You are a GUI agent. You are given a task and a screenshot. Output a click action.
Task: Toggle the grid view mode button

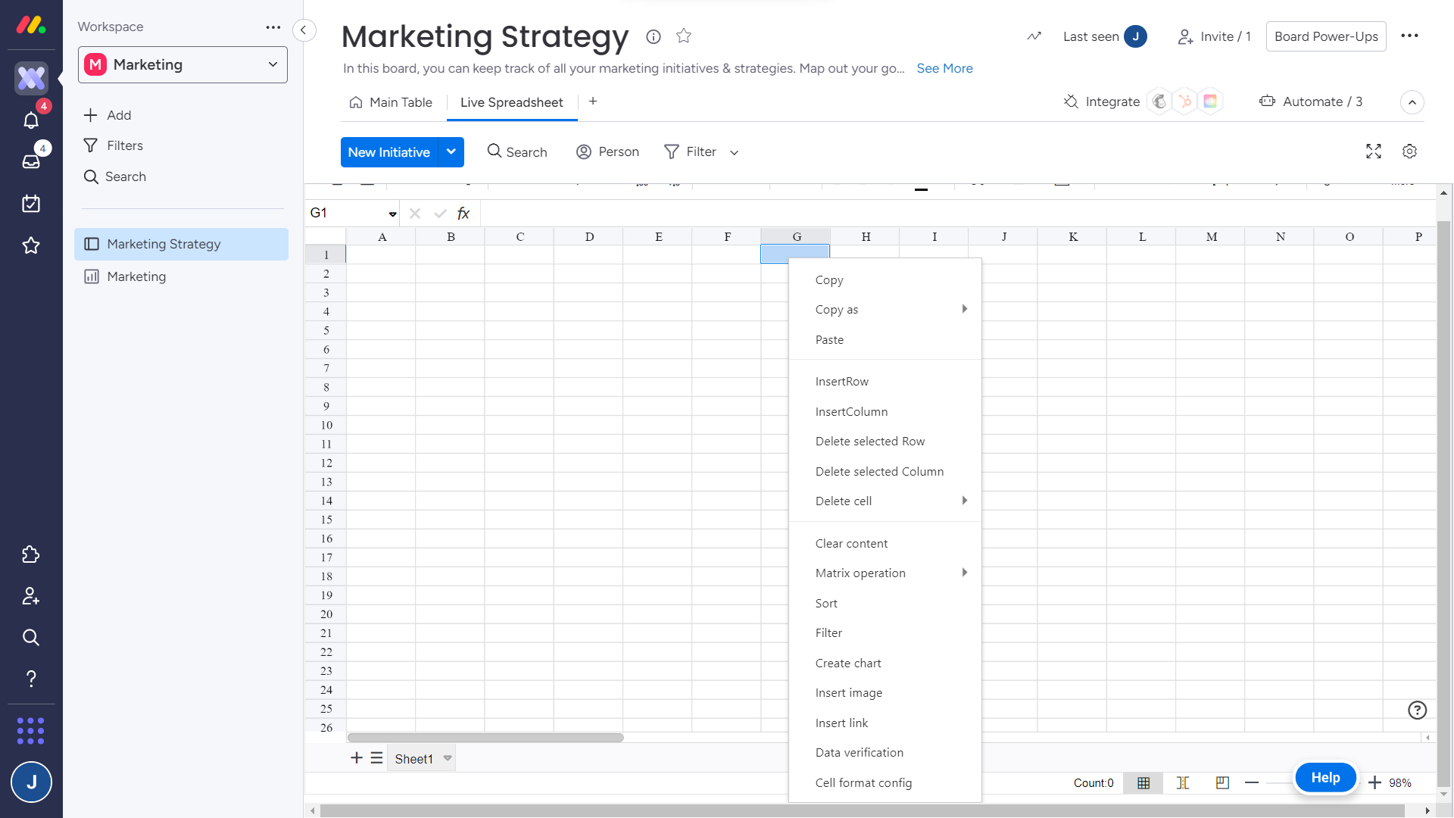pos(1144,783)
